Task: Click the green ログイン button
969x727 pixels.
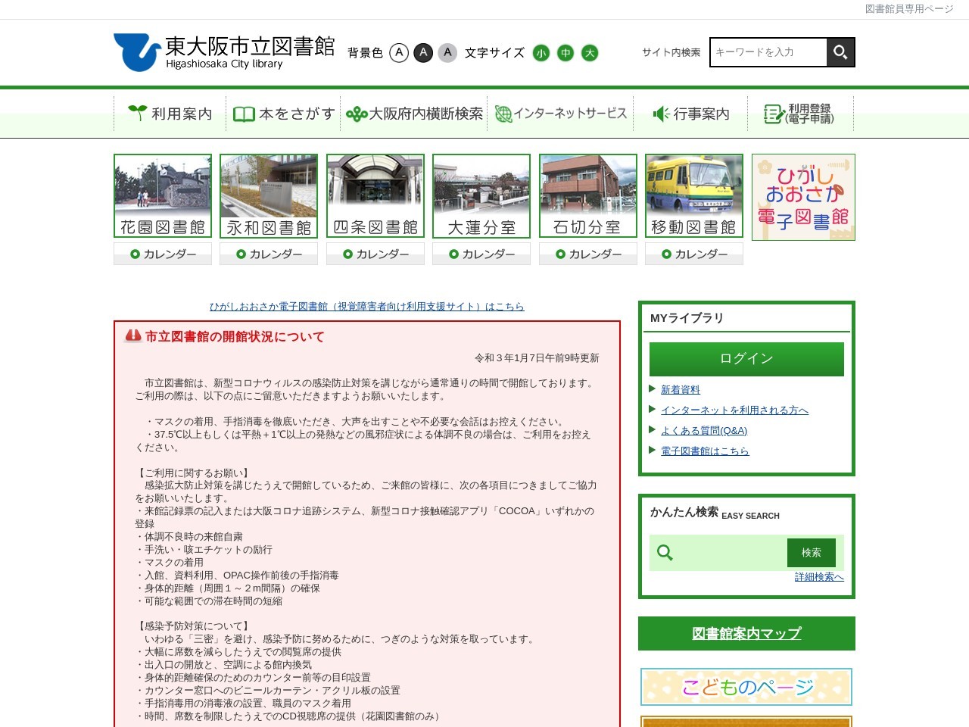Action: click(746, 359)
